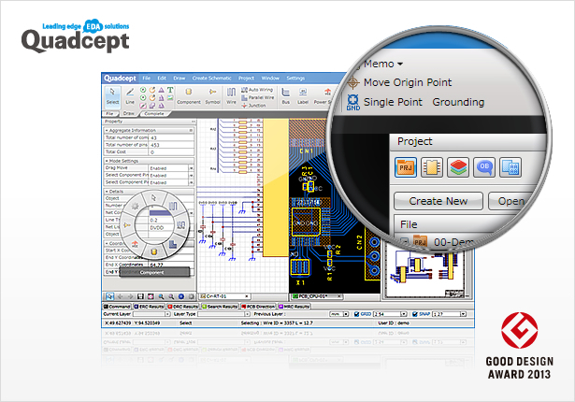Open the Drag Move Enabled dropdown

[191, 168]
